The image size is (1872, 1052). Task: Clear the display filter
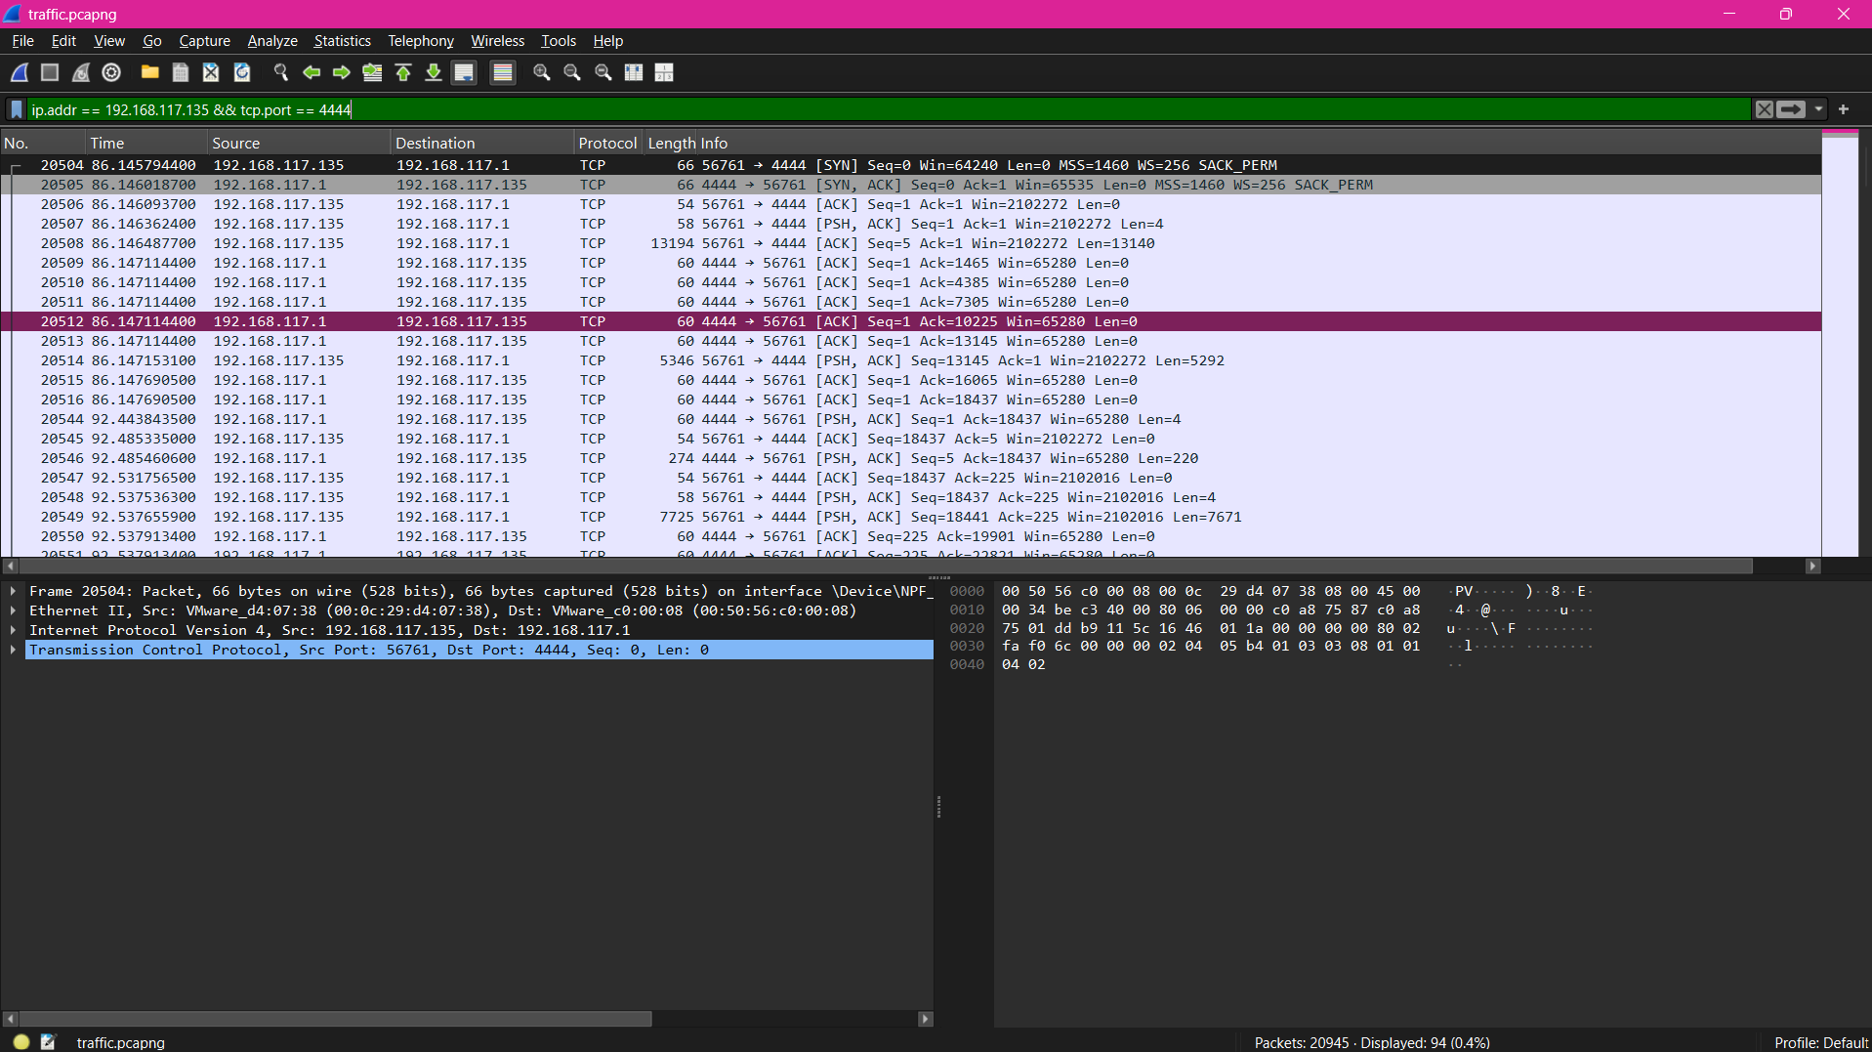(1764, 109)
